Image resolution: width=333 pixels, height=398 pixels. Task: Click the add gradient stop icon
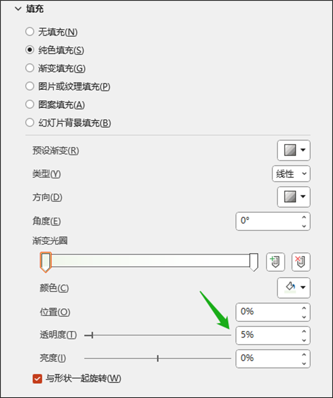276,262
